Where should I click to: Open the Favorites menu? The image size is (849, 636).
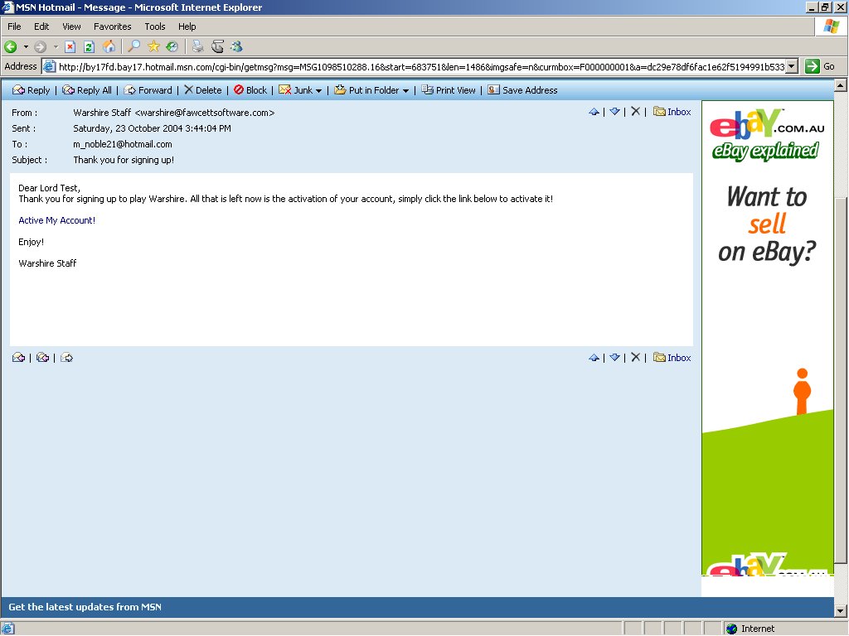tap(112, 26)
